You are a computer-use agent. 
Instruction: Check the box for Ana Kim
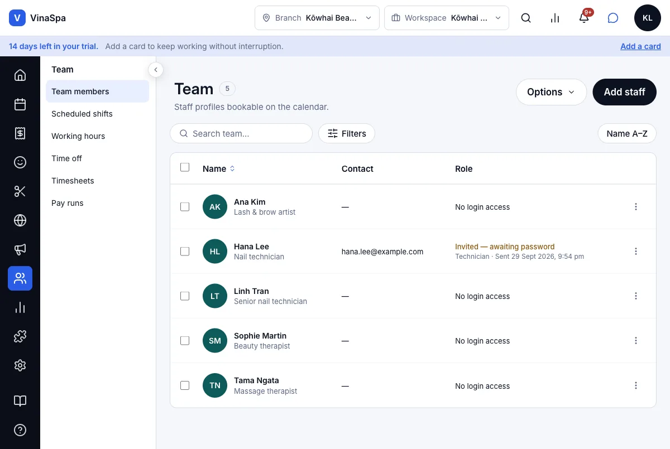tap(185, 207)
